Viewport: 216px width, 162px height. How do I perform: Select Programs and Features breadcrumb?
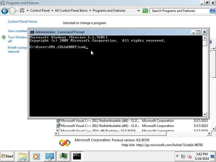click(x=109, y=11)
